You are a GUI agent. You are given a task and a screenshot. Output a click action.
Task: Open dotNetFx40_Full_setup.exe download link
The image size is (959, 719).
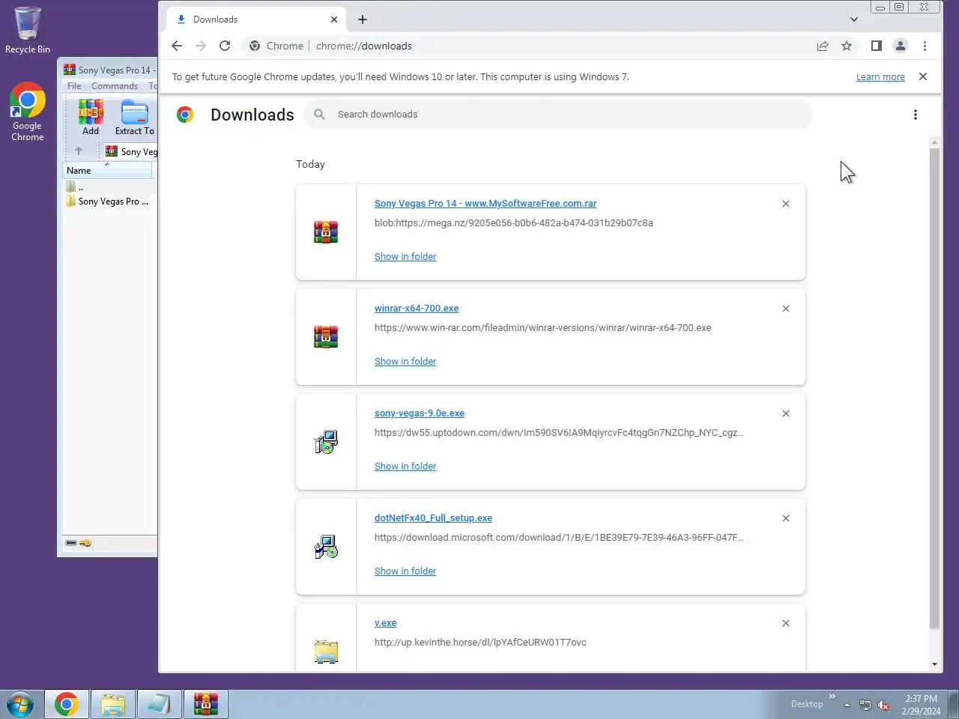pyautogui.click(x=433, y=518)
